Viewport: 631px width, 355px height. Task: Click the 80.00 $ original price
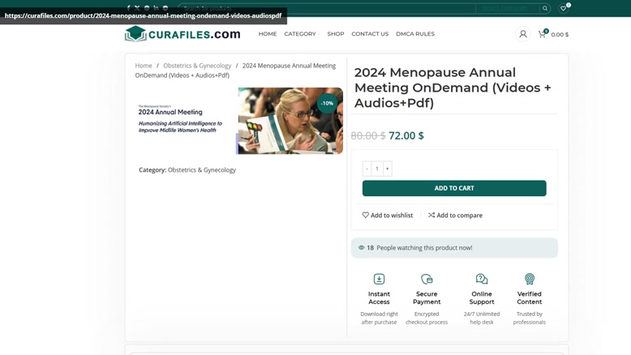(x=368, y=136)
